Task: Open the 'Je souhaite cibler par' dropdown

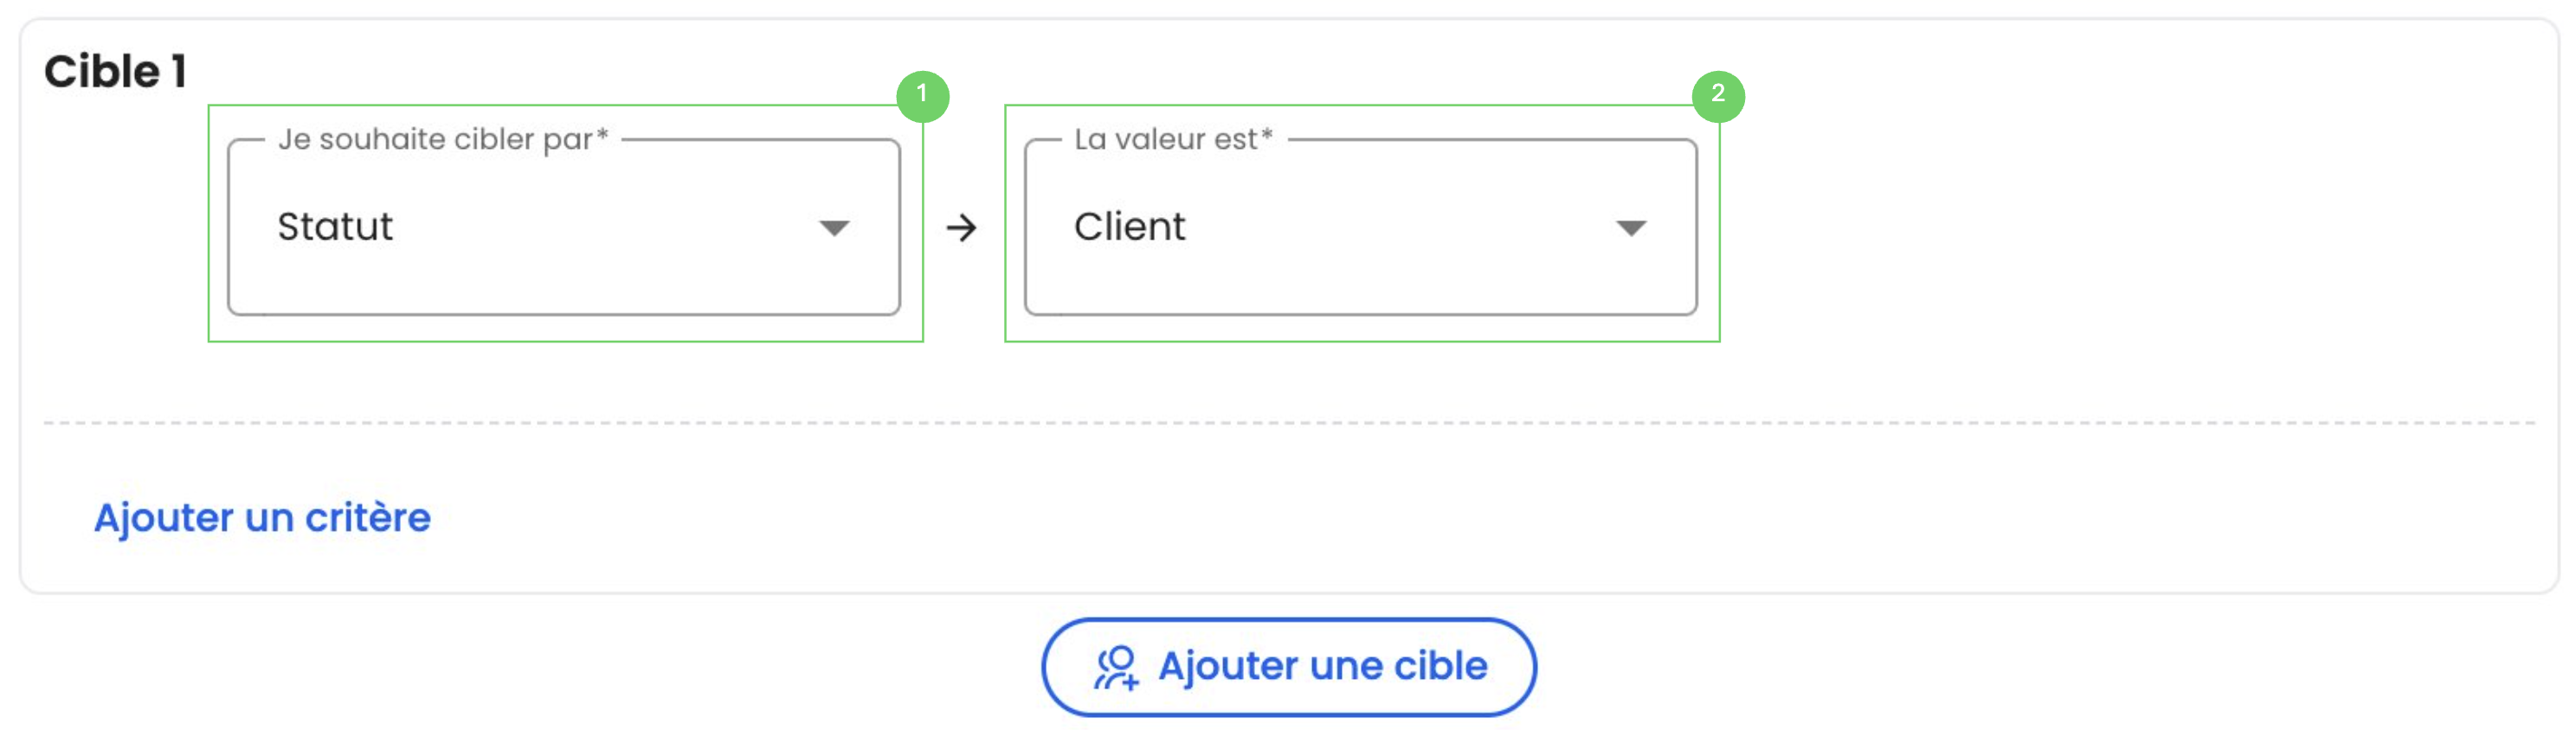Action: [564, 227]
